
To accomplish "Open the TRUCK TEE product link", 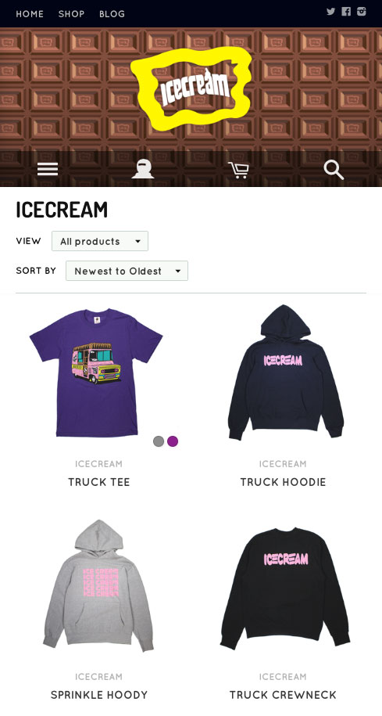I will (x=99, y=482).
